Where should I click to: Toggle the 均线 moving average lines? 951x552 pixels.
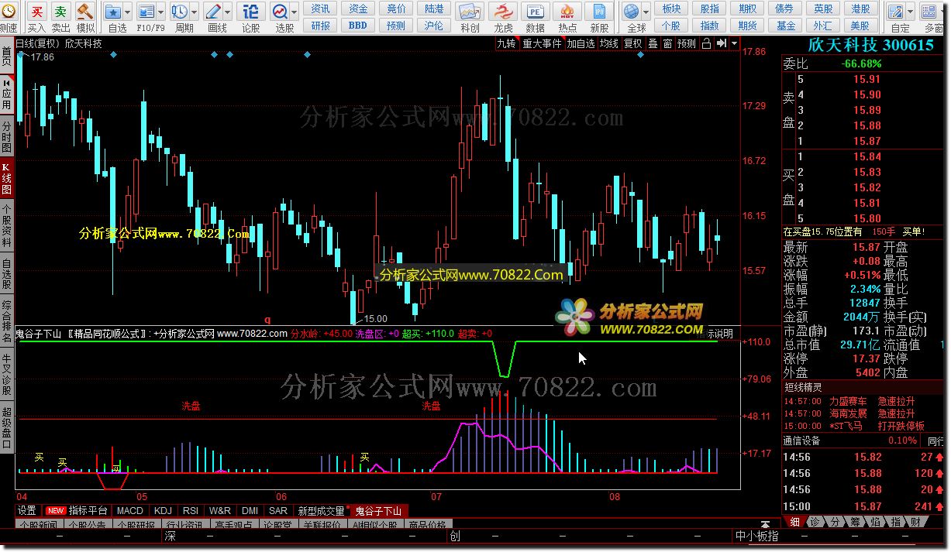[x=609, y=44]
